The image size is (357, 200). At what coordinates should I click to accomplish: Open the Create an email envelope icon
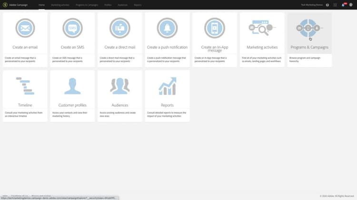pyautogui.click(x=25, y=28)
